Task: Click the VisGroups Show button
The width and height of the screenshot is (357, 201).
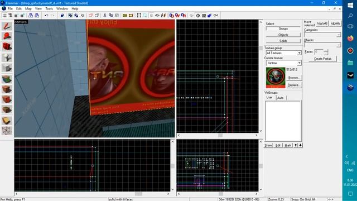Action: pyautogui.click(x=268, y=145)
